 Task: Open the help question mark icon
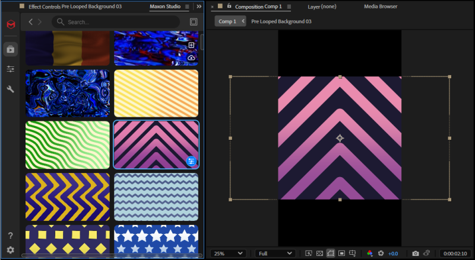[x=10, y=236]
